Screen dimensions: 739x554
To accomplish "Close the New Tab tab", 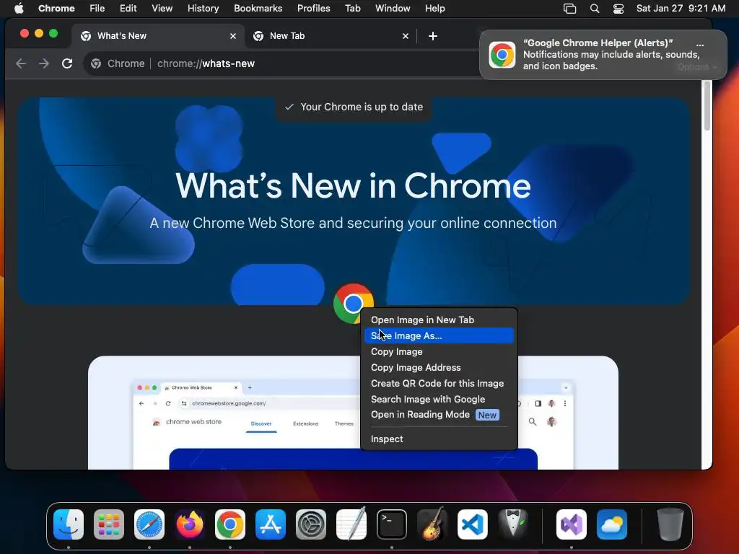I will pyautogui.click(x=406, y=36).
